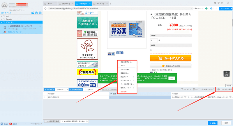Viewport: 233px width, 126px height.
Task: Expand the test folder
Action: pyautogui.click(x=1, y=16)
